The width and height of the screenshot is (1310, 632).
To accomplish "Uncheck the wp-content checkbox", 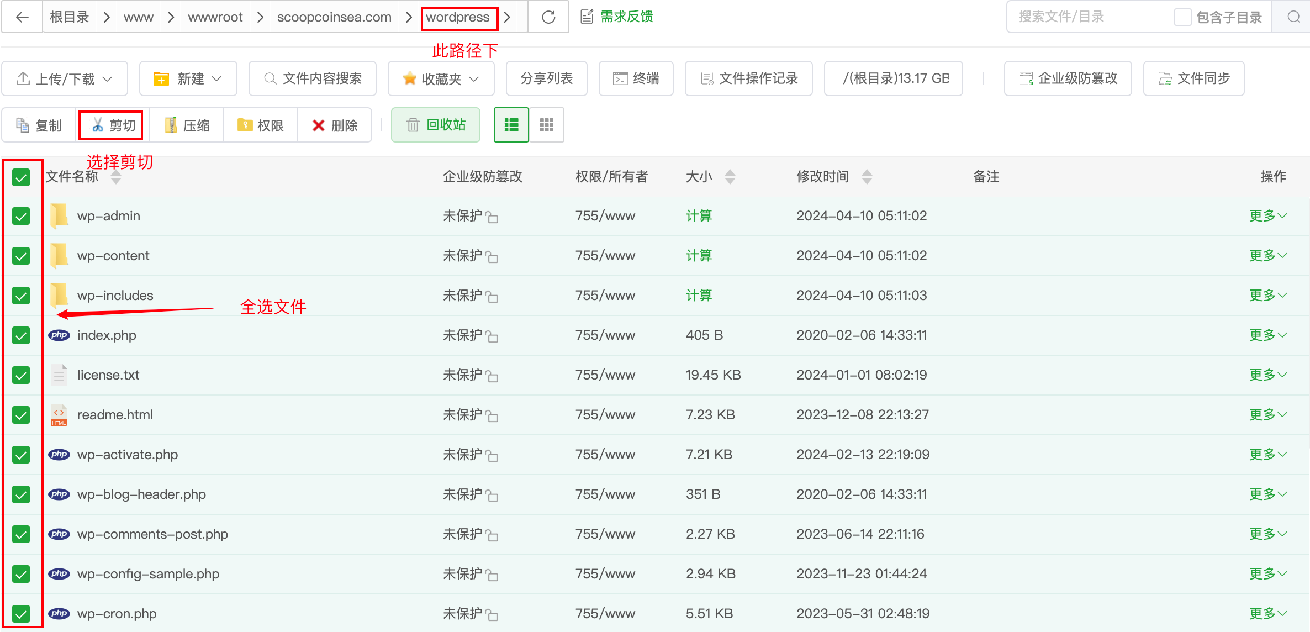I will pyautogui.click(x=21, y=256).
